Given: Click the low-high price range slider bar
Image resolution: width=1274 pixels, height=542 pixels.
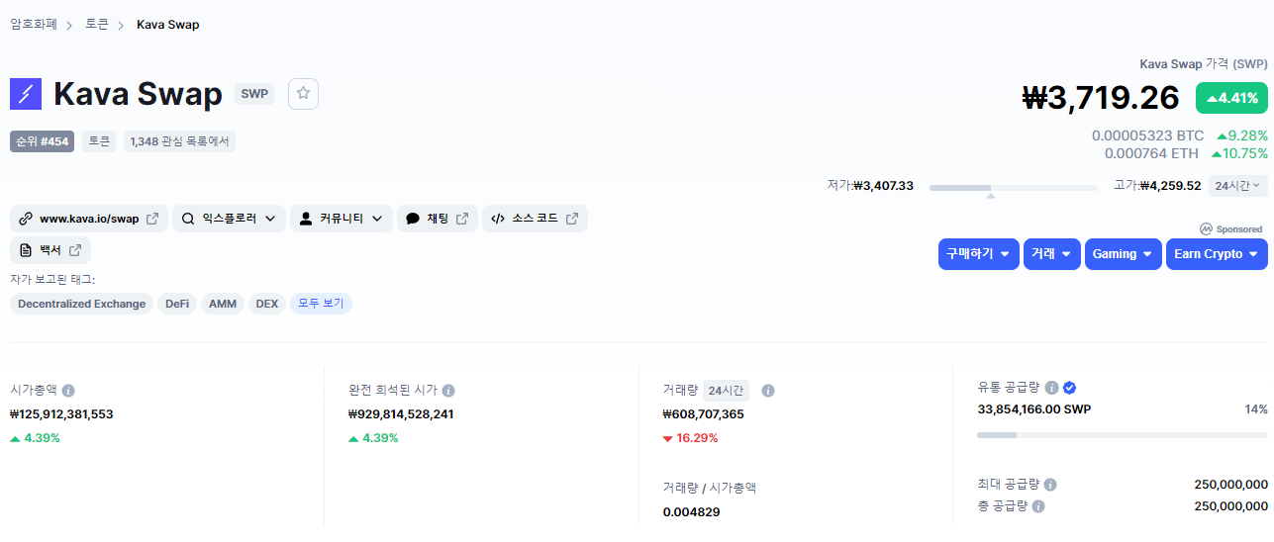Looking at the screenshot, I should pyautogui.click(x=1013, y=187).
